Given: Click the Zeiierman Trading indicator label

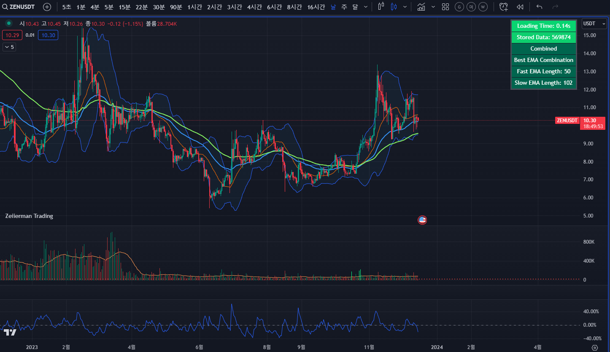Looking at the screenshot, I should pyautogui.click(x=29, y=216).
